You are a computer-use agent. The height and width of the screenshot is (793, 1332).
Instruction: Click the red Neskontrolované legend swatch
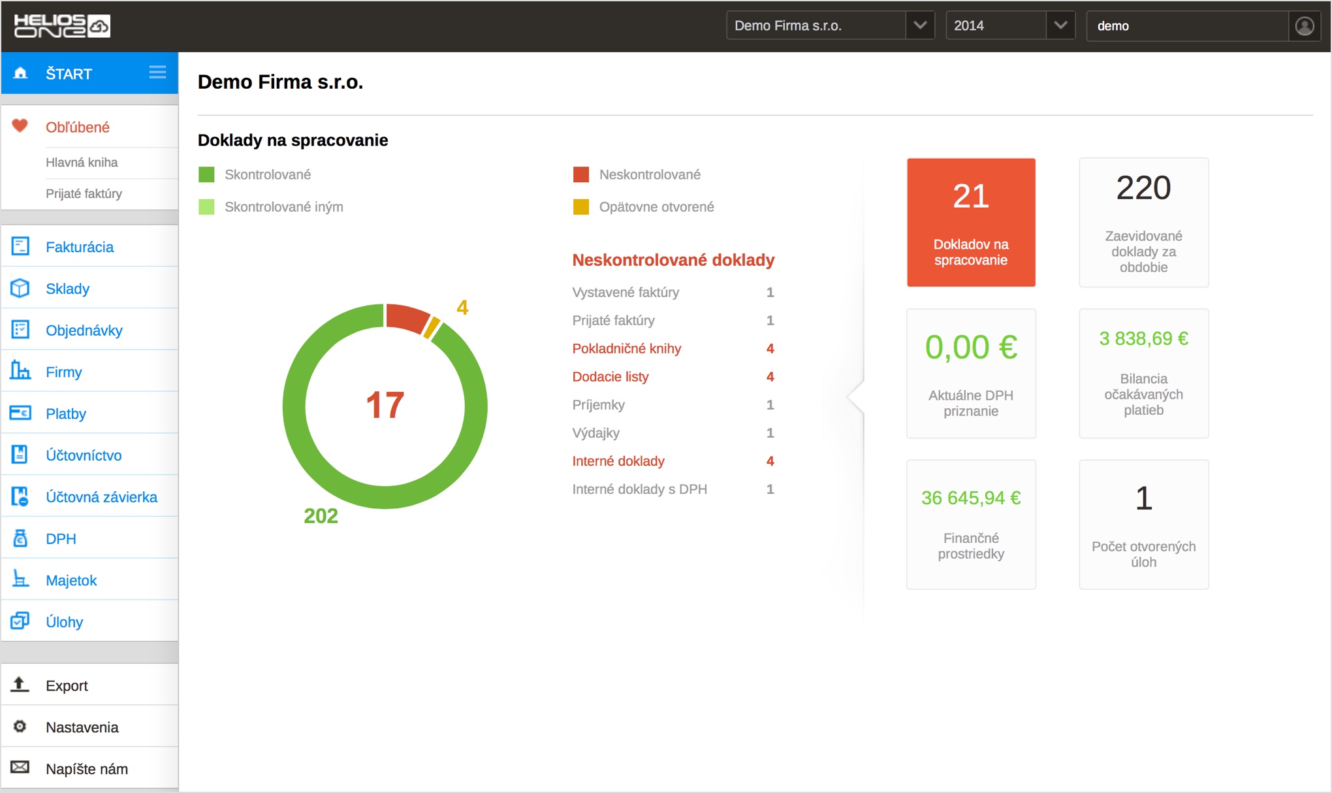click(x=580, y=174)
